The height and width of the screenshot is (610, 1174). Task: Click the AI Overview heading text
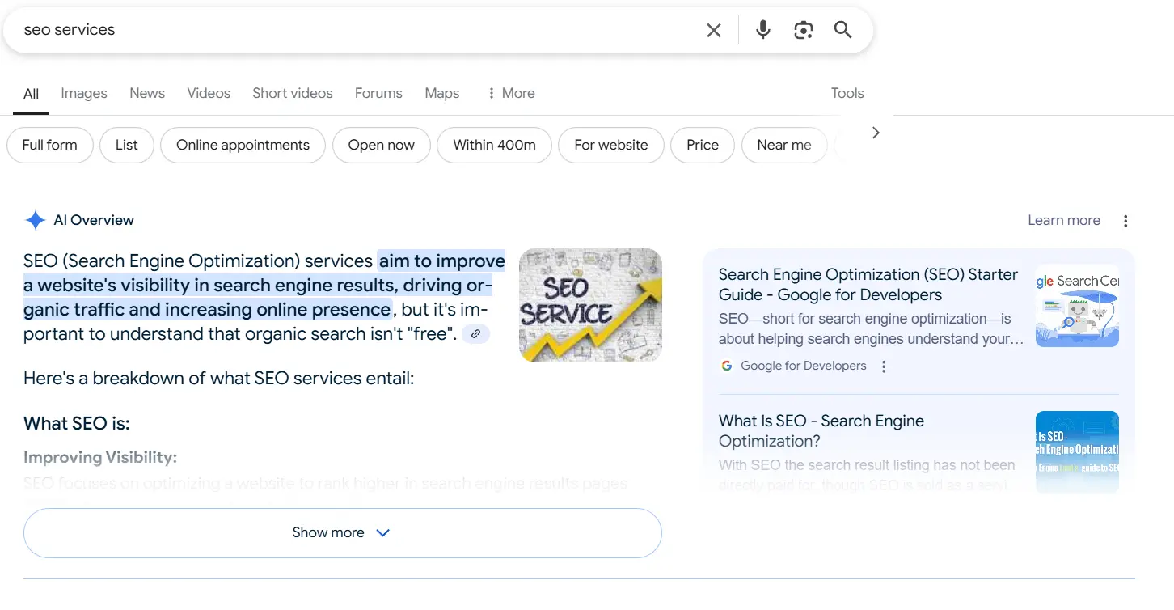[94, 220]
